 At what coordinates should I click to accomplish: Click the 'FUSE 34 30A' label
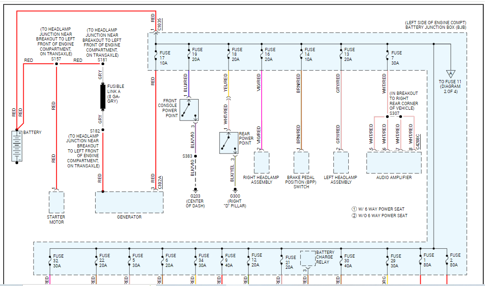click(204, 260)
